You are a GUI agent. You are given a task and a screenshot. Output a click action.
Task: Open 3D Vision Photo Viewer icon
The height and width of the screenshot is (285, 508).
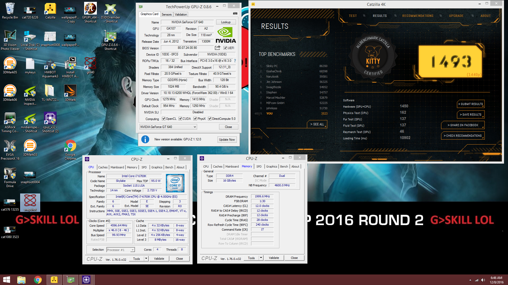(10, 40)
